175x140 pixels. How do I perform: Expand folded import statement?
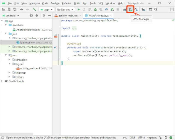(x=74, y=28)
